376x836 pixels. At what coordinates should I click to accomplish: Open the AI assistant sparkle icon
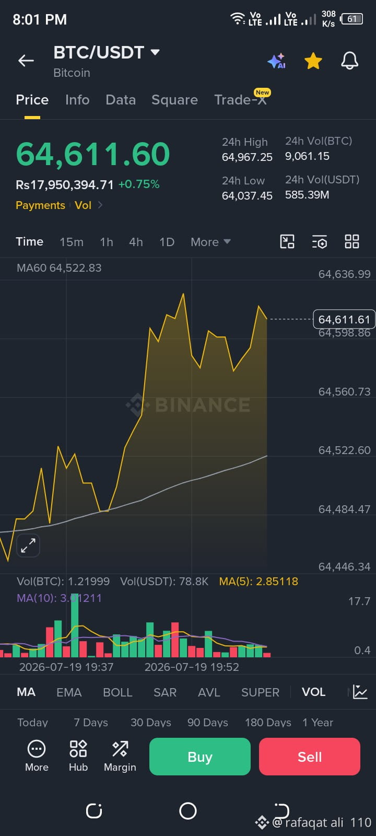click(276, 61)
